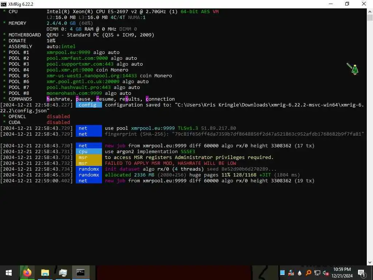The height and width of the screenshot is (280, 373).
Task: Open the network status tray icon
Action: 317,273
